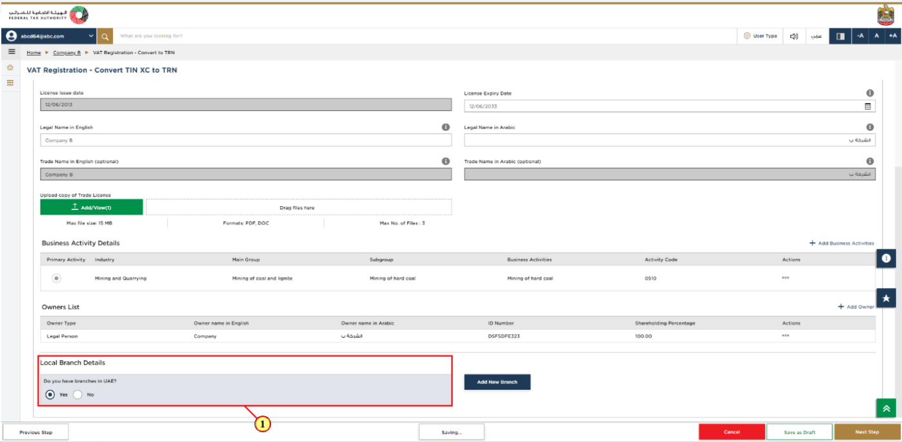Image resolution: width=902 pixels, height=442 pixels.
Task: Open the floating star favorites icon
Action: [886, 298]
